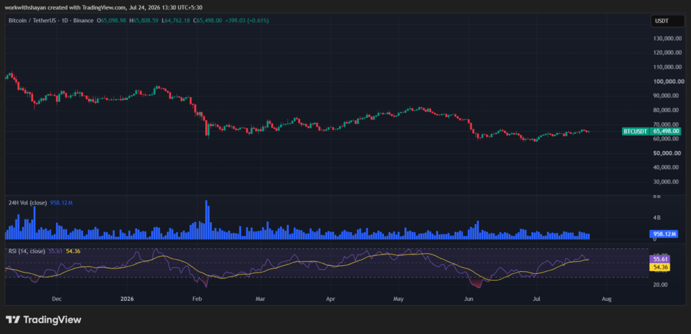Click the Mar label on time axis
691x334 pixels.
point(260,299)
